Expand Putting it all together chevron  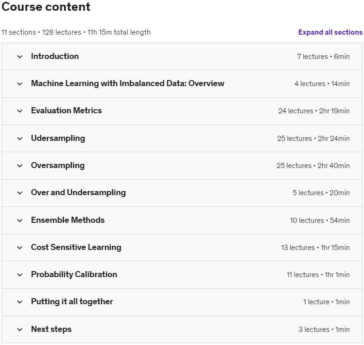coord(20,302)
